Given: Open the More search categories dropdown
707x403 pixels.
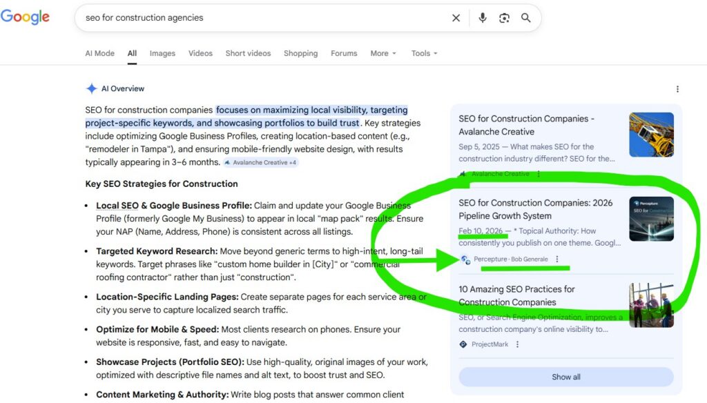Looking at the screenshot, I should point(382,53).
